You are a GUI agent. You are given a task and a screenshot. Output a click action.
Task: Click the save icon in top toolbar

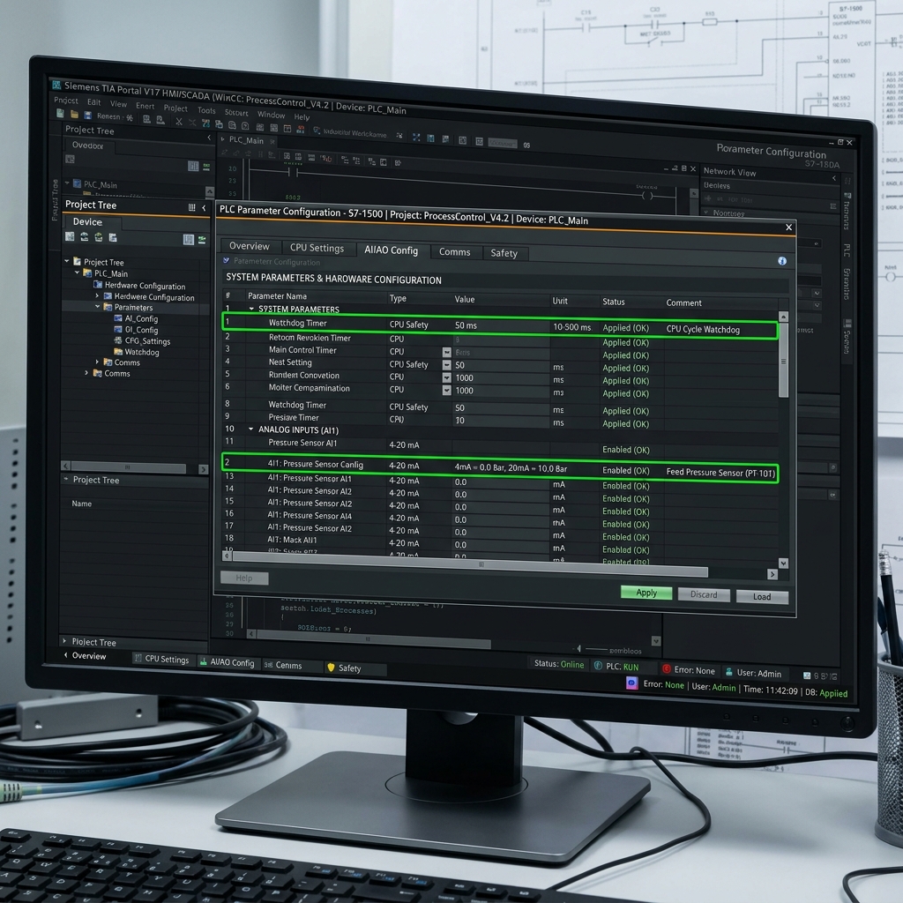87,116
